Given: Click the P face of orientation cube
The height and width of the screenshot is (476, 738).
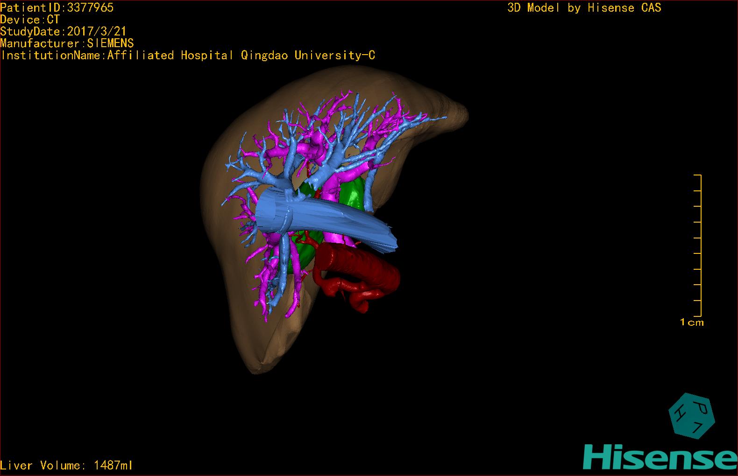Looking at the screenshot, I should point(700,407).
